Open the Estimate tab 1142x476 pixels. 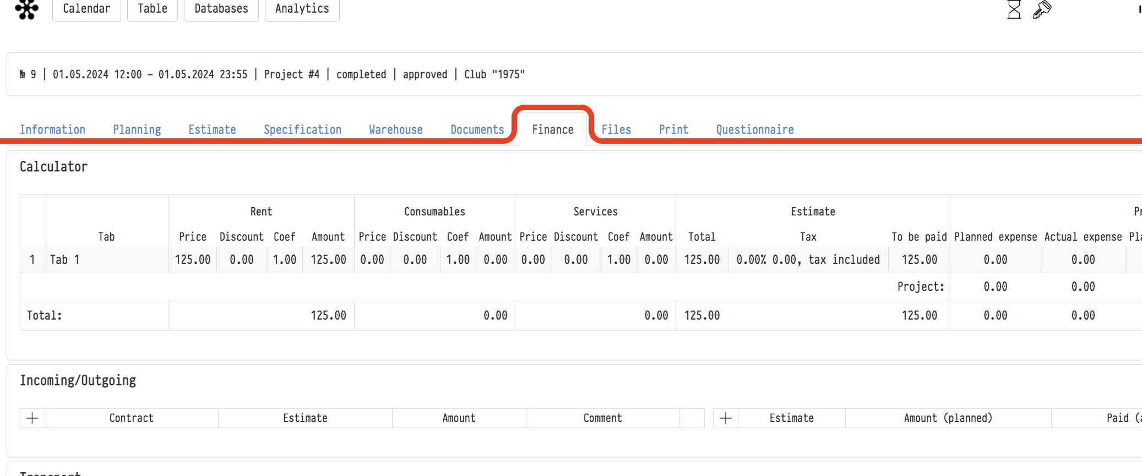[x=212, y=129]
